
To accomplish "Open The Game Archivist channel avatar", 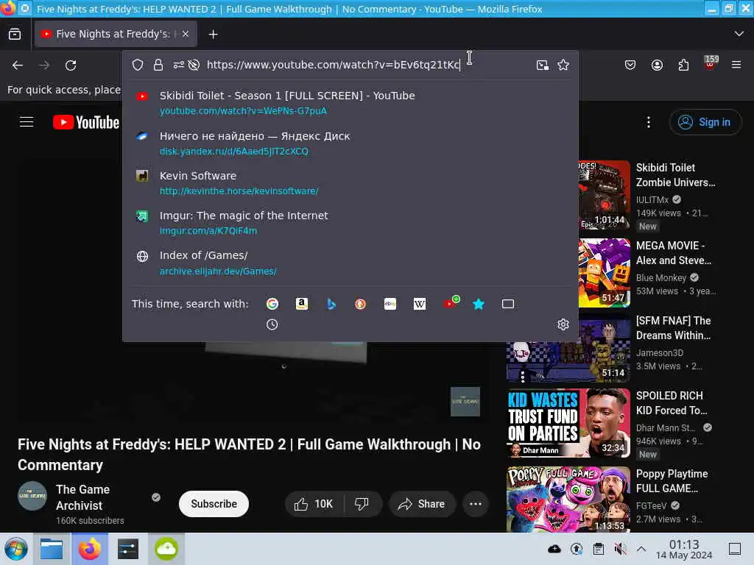I will [x=32, y=495].
